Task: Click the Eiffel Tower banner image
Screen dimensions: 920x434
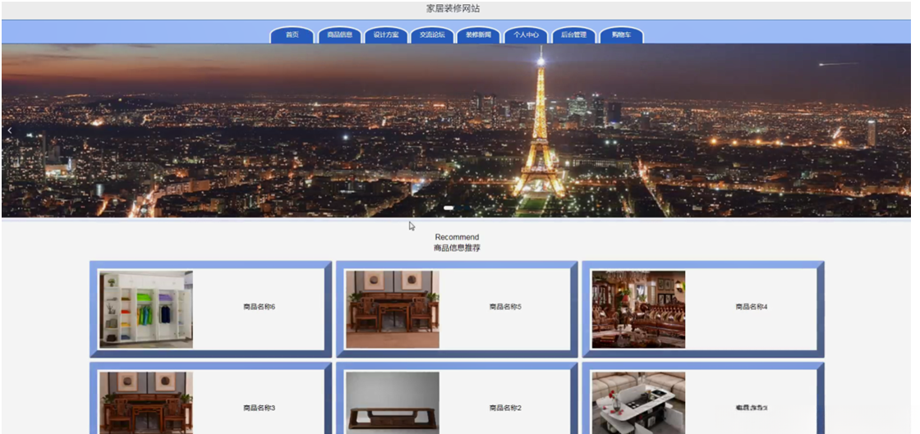Action: click(x=457, y=130)
